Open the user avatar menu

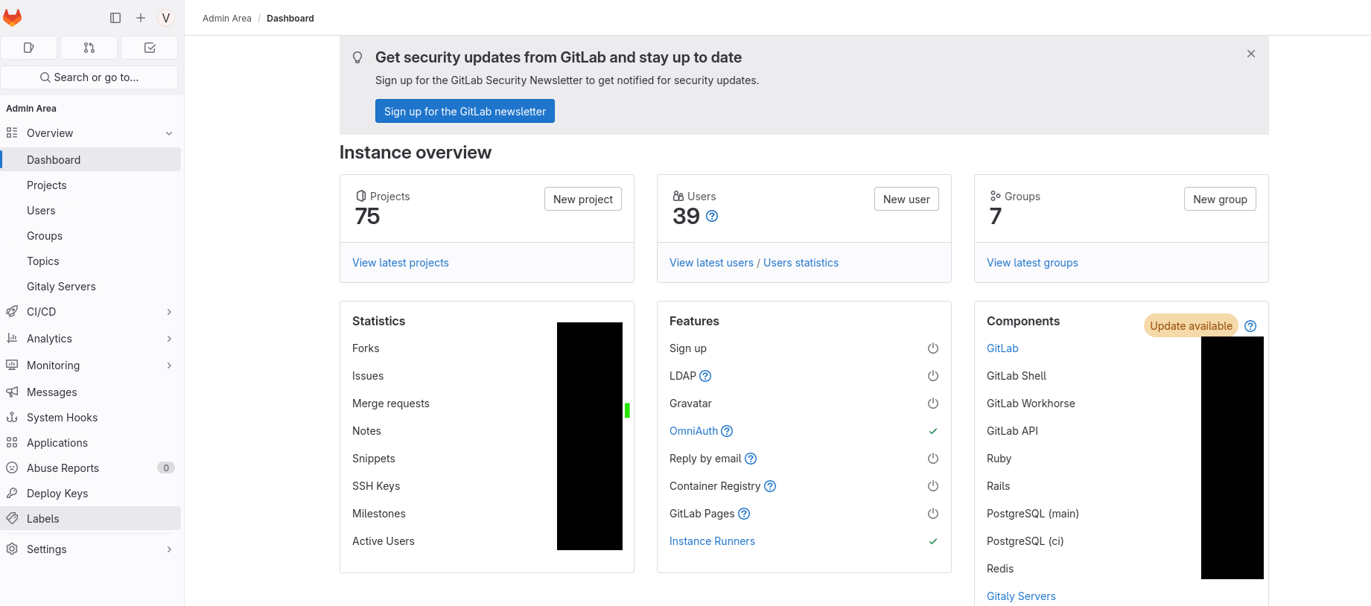click(166, 18)
